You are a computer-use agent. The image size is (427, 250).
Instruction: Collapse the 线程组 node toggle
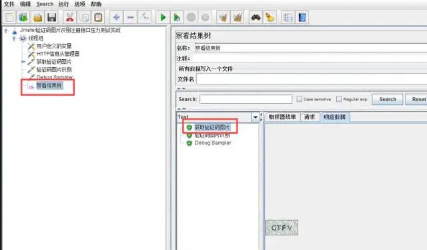point(14,39)
